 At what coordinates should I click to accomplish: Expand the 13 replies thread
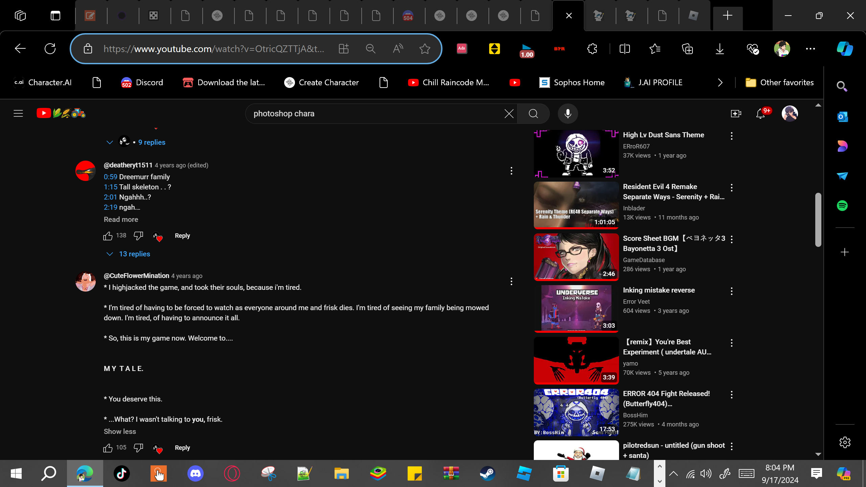tap(134, 254)
